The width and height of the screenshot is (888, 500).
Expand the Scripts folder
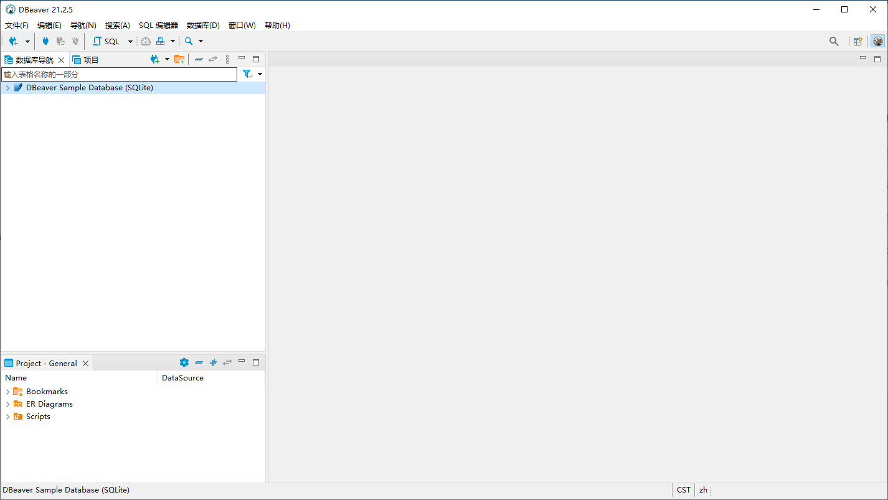(7, 417)
